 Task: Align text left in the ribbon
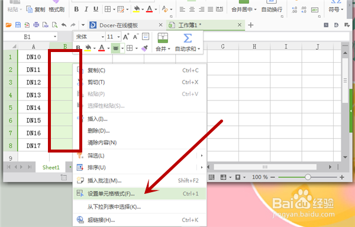[x=182, y=9]
